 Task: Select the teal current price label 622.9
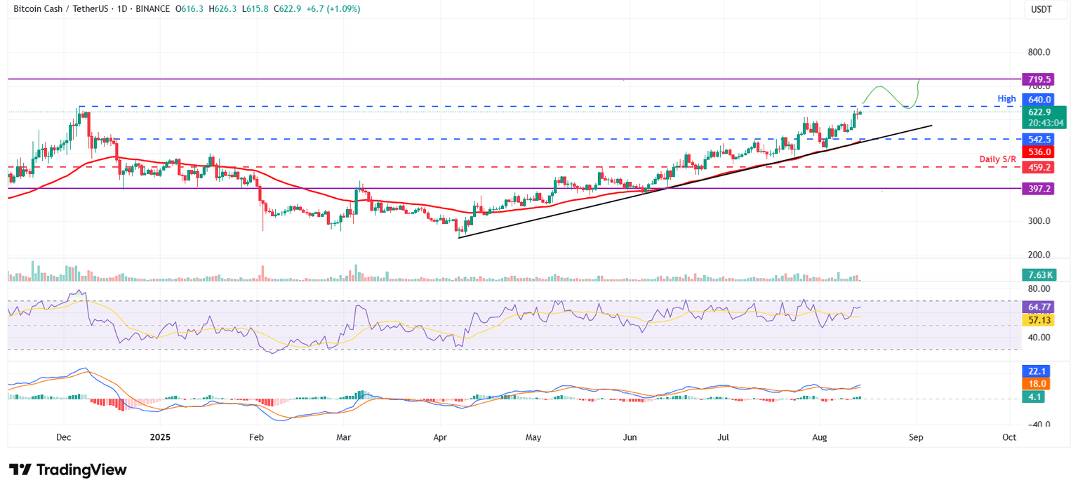click(x=1039, y=112)
